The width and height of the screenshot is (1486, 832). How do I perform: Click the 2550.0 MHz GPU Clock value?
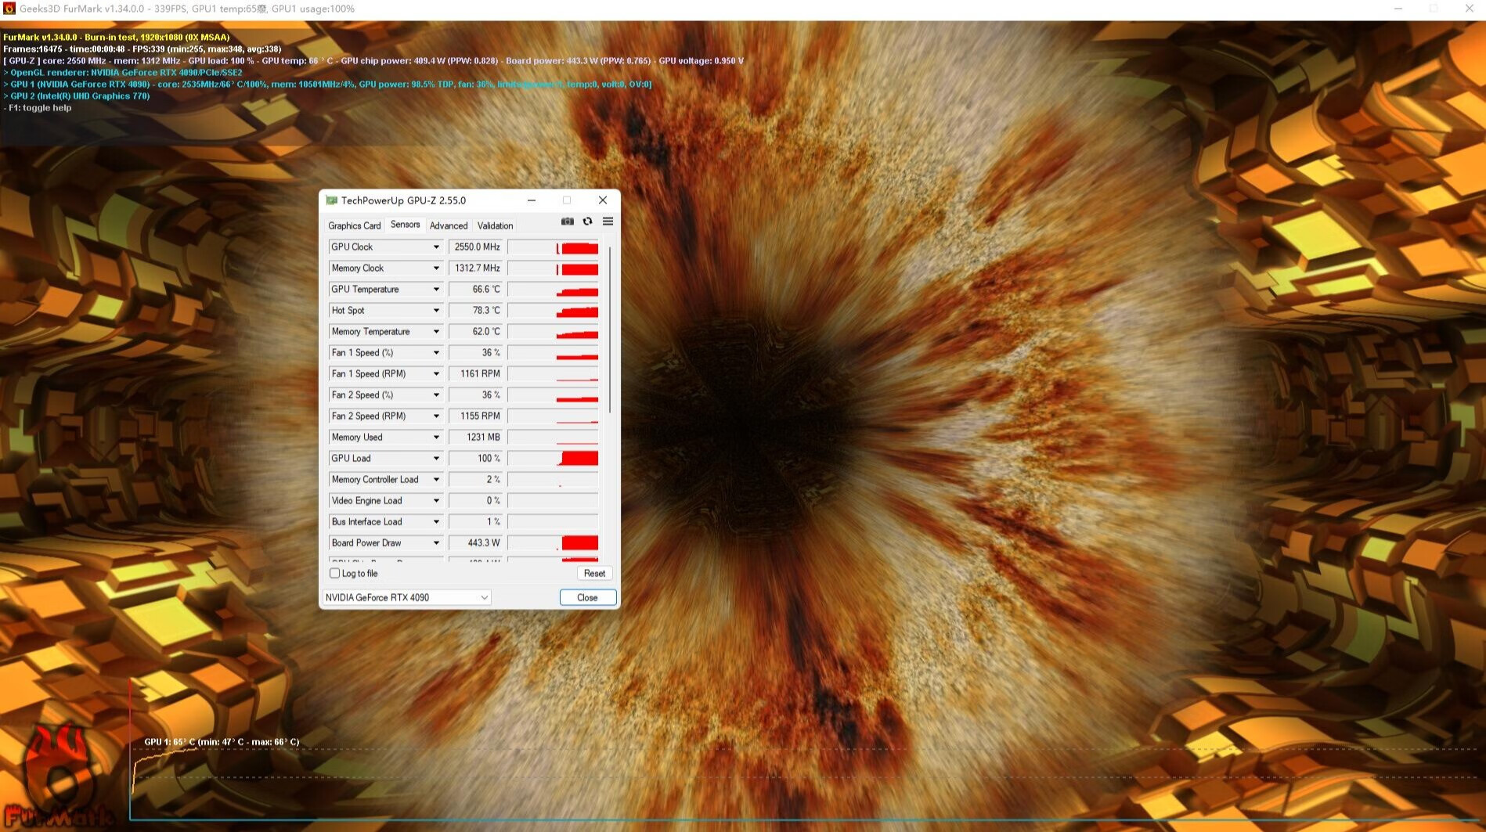(x=475, y=247)
